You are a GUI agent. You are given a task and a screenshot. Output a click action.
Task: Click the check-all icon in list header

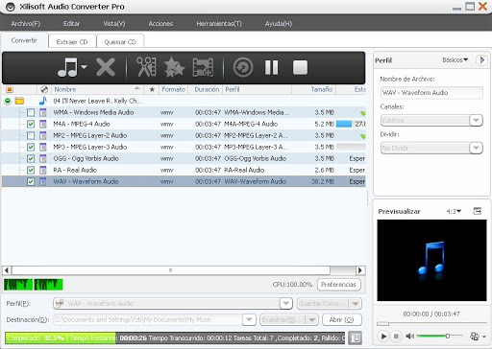(x=10, y=89)
